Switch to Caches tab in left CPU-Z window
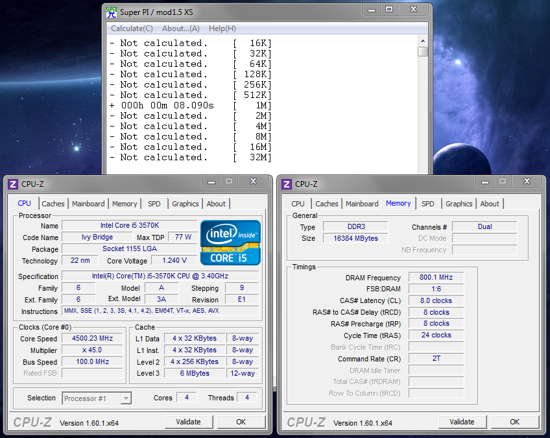The height and width of the screenshot is (438, 550). click(53, 204)
